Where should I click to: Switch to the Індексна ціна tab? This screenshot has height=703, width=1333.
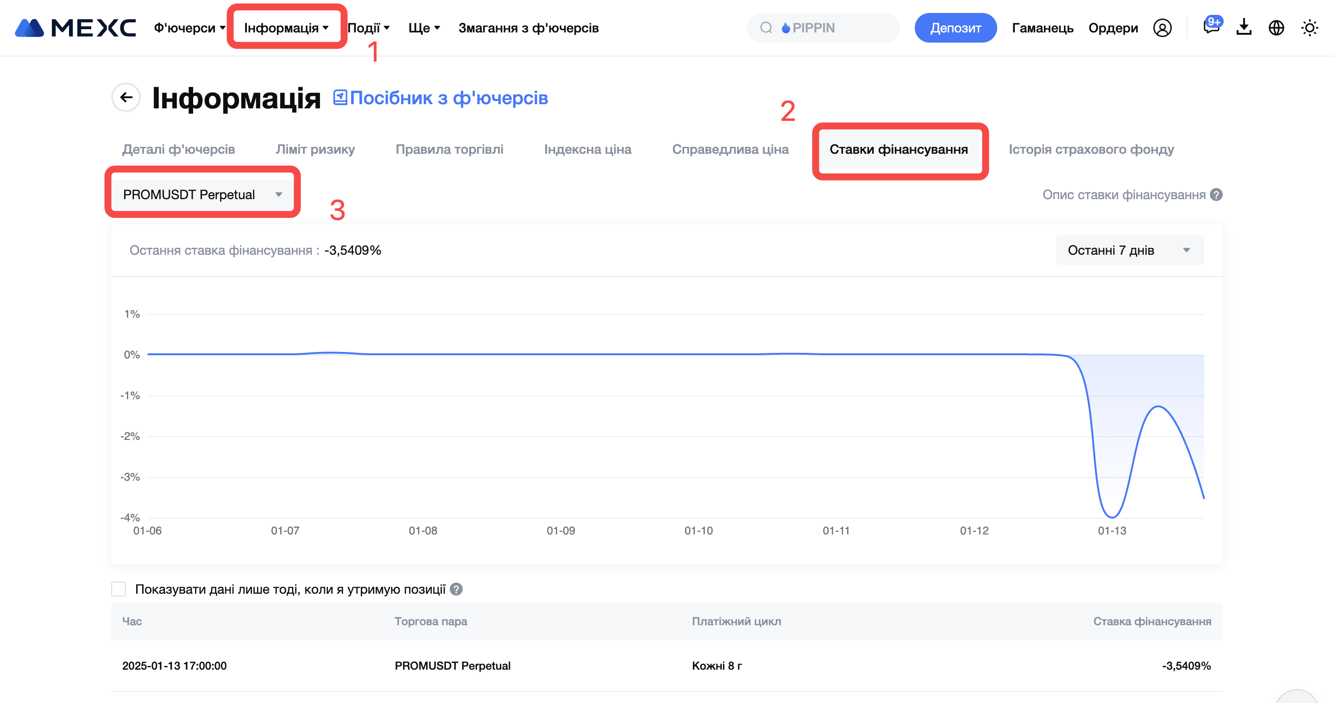587,150
